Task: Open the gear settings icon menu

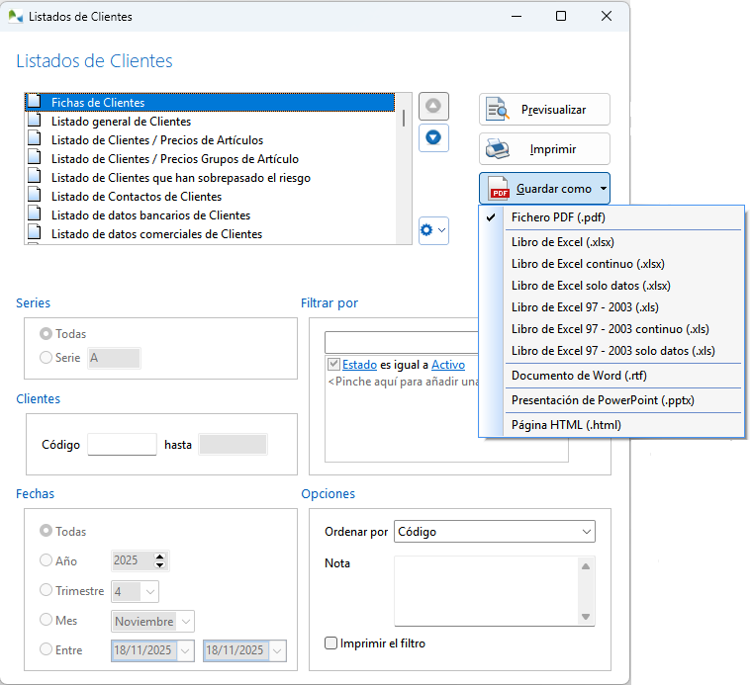Action: (433, 230)
